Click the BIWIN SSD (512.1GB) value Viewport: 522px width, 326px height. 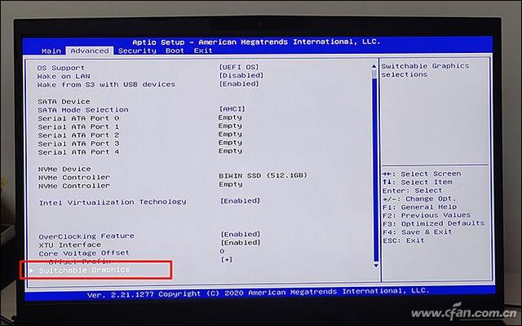pos(263,175)
